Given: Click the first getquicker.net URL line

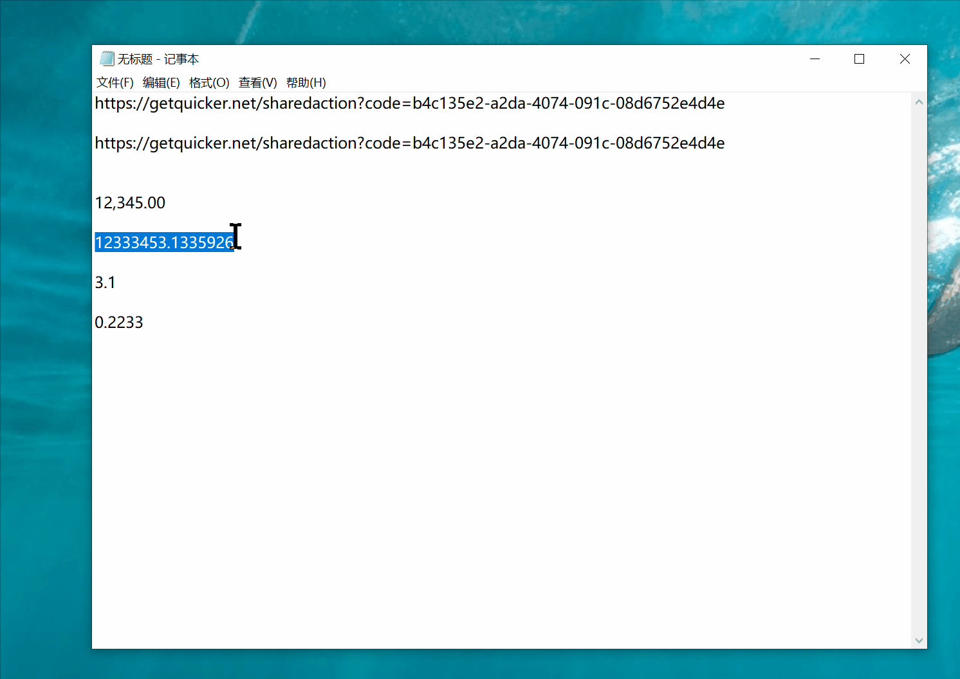Looking at the screenshot, I should pyautogui.click(x=410, y=104).
